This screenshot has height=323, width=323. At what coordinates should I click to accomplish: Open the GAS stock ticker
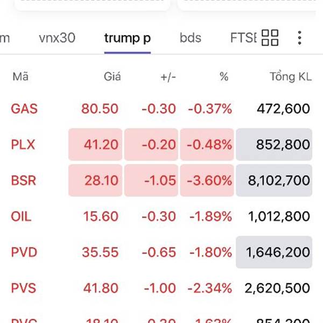pos(24,109)
